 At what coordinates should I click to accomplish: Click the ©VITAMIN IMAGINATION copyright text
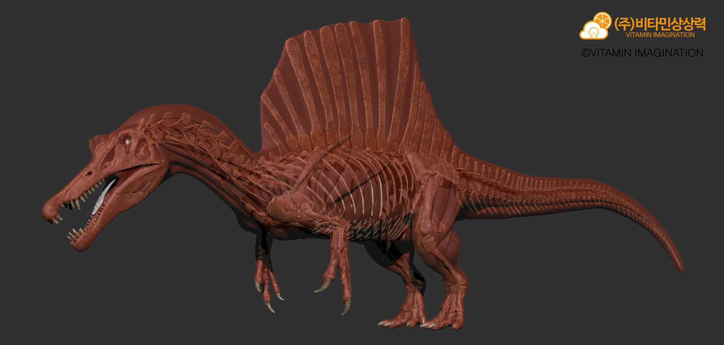(x=643, y=53)
